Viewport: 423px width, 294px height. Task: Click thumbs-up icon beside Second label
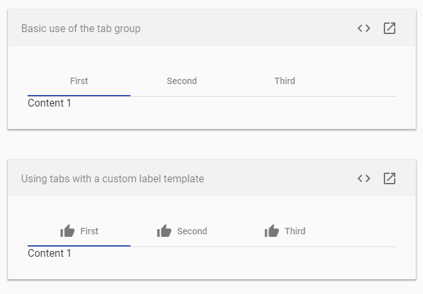click(164, 231)
